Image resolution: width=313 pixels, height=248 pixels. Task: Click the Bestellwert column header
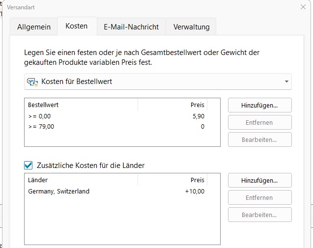tap(81, 105)
